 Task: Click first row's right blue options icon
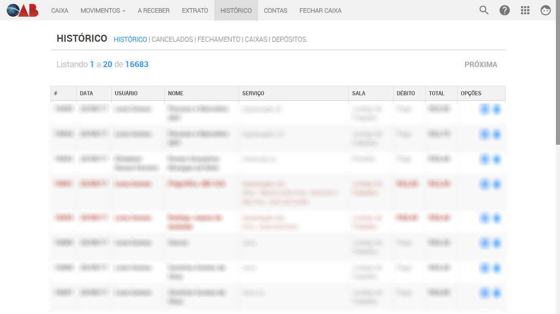point(496,109)
